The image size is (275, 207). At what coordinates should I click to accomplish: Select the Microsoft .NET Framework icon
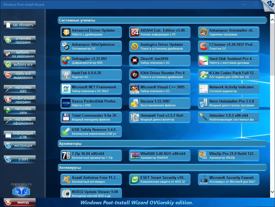tap(66, 89)
